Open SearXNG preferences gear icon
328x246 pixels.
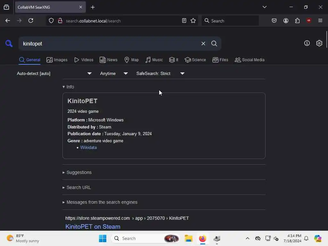point(319,43)
